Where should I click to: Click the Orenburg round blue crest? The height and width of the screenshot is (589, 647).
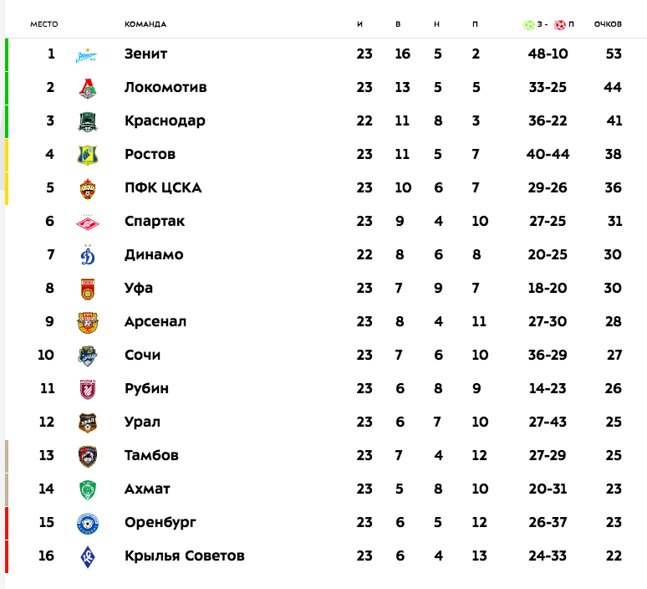point(88,523)
